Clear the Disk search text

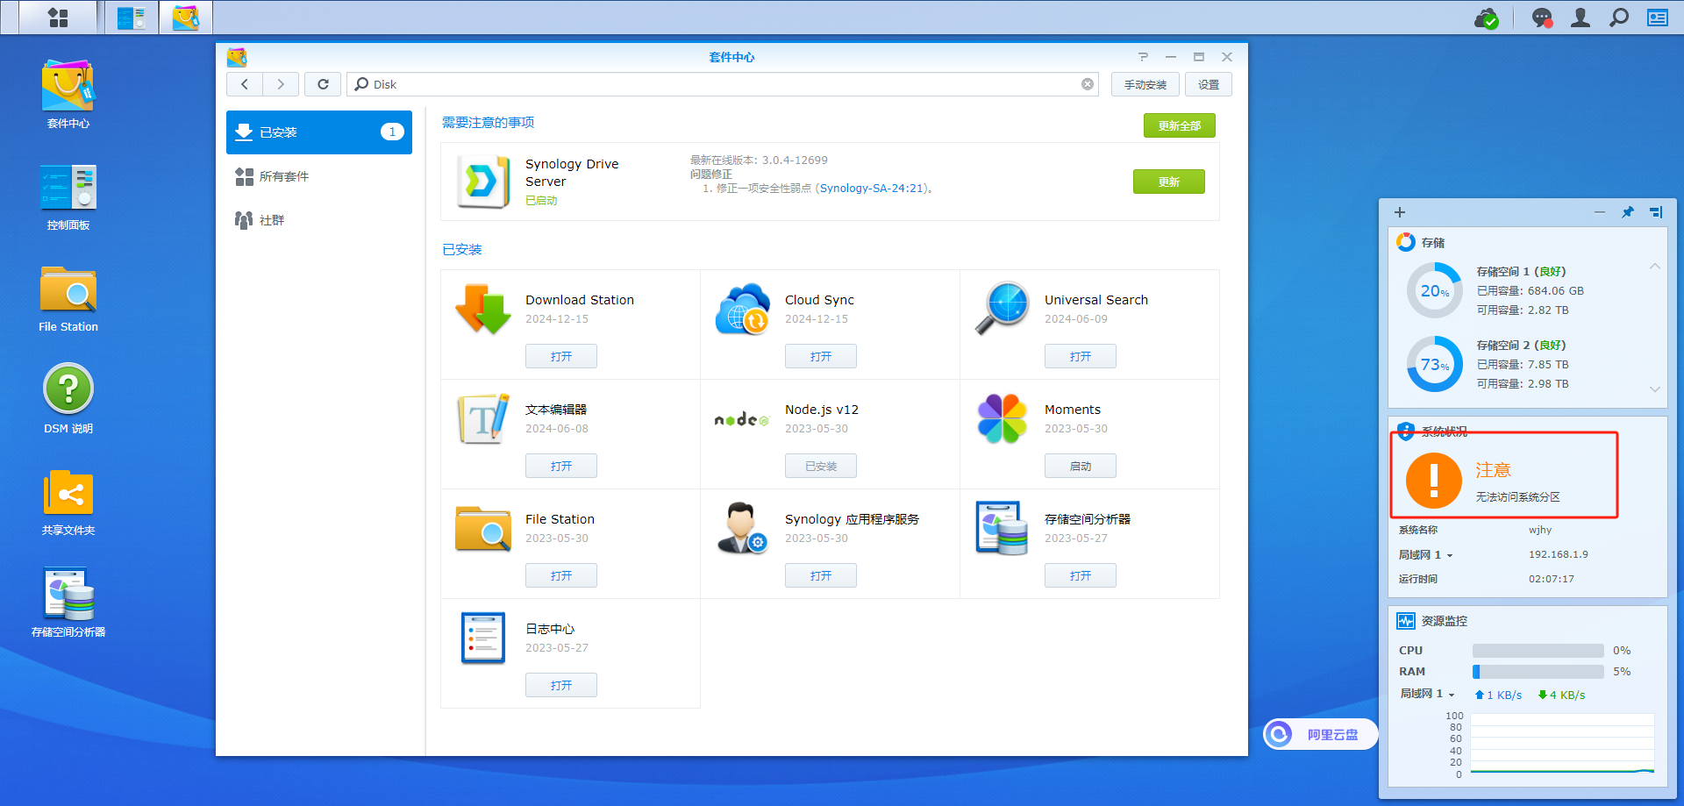click(x=1088, y=84)
